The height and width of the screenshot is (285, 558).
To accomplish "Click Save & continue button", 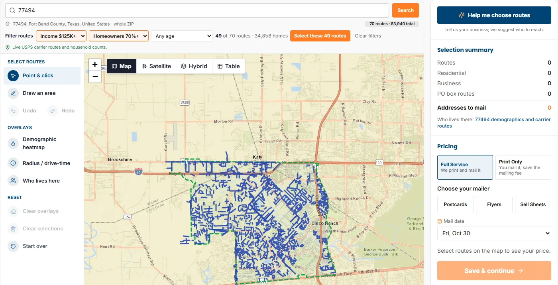I will (x=494, y=271).
